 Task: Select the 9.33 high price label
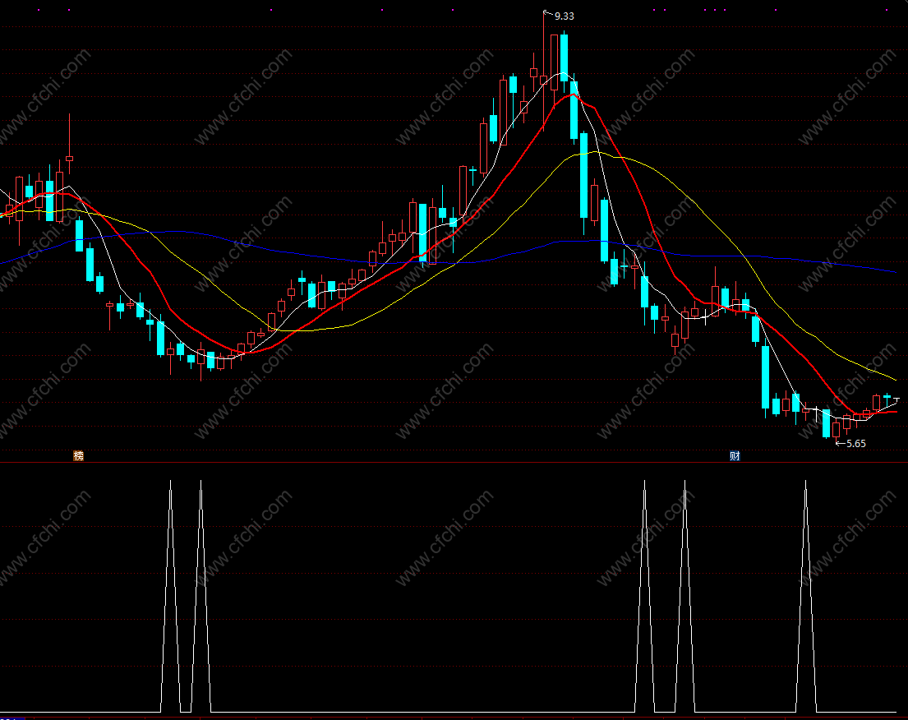coord(564,16)
